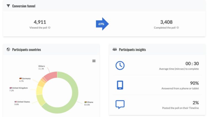Click the phone icon for mobile answers
Viewport: 207px width, 117px height.
(x=120, y=85)
